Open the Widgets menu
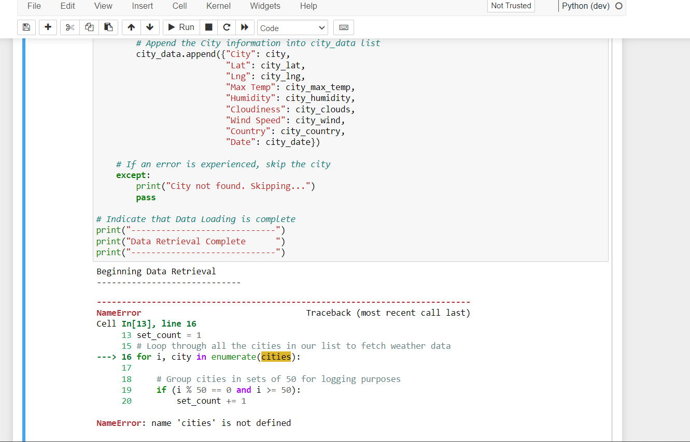 265,6
